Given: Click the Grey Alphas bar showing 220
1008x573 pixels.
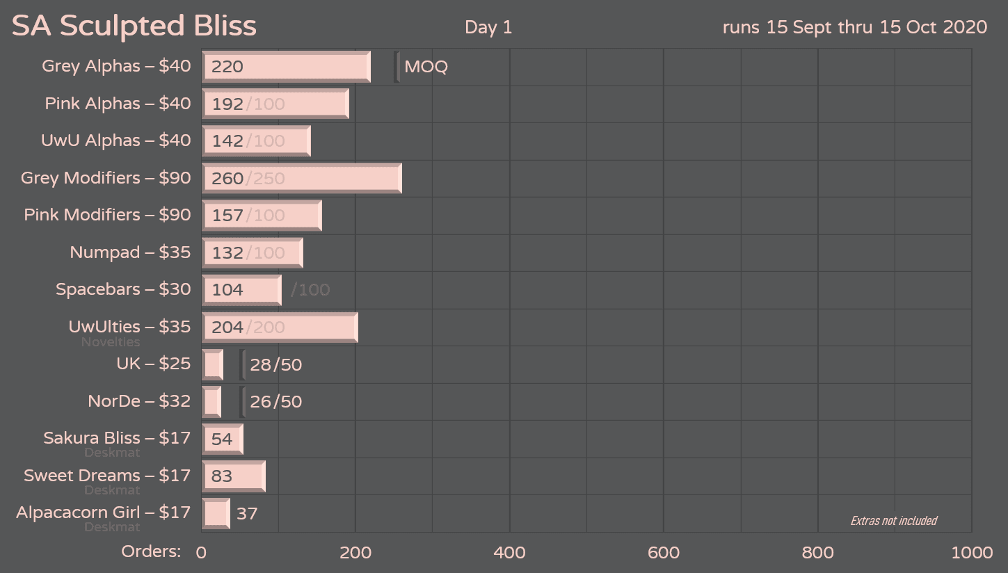Looking at the screenshot, I should click(x=286, y=67).
